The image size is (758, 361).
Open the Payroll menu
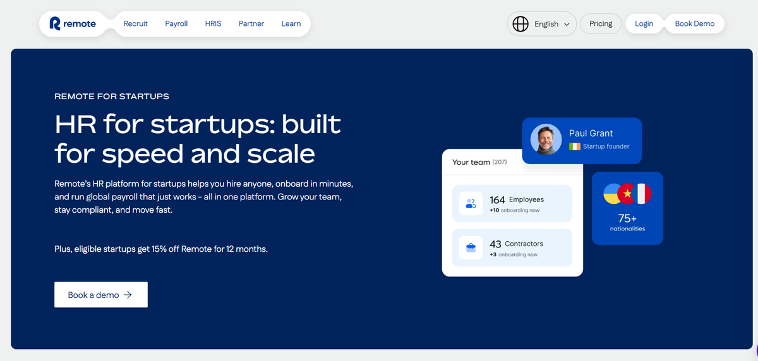point(176,24)
